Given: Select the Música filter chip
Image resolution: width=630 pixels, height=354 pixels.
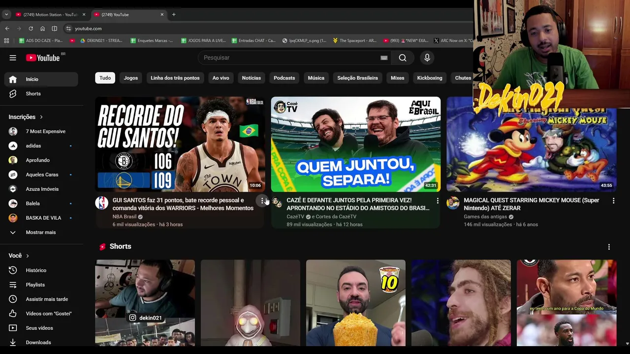Looking at the screenshot, I should pos(316,78).
